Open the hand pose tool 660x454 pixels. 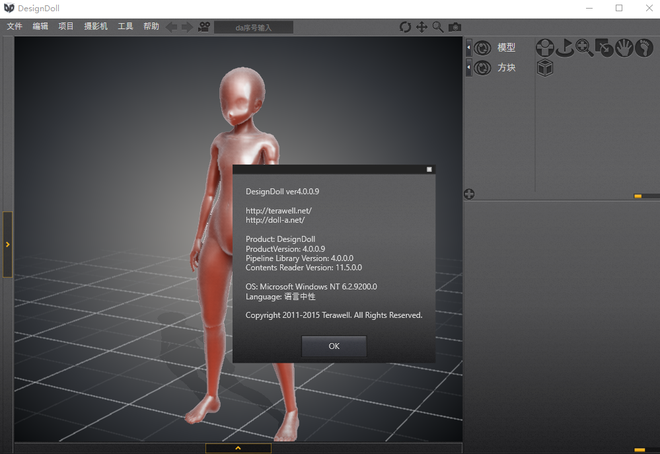(624, 48)
